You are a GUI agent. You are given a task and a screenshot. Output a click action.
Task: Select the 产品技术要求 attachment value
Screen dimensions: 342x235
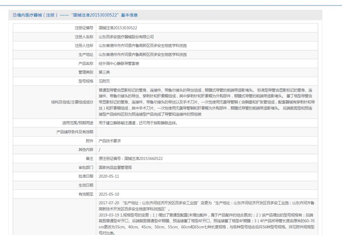click(x=110, y=141)
